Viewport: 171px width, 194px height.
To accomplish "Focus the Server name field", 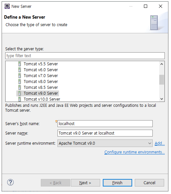I will pyautogui.click(x=105, y=133).
